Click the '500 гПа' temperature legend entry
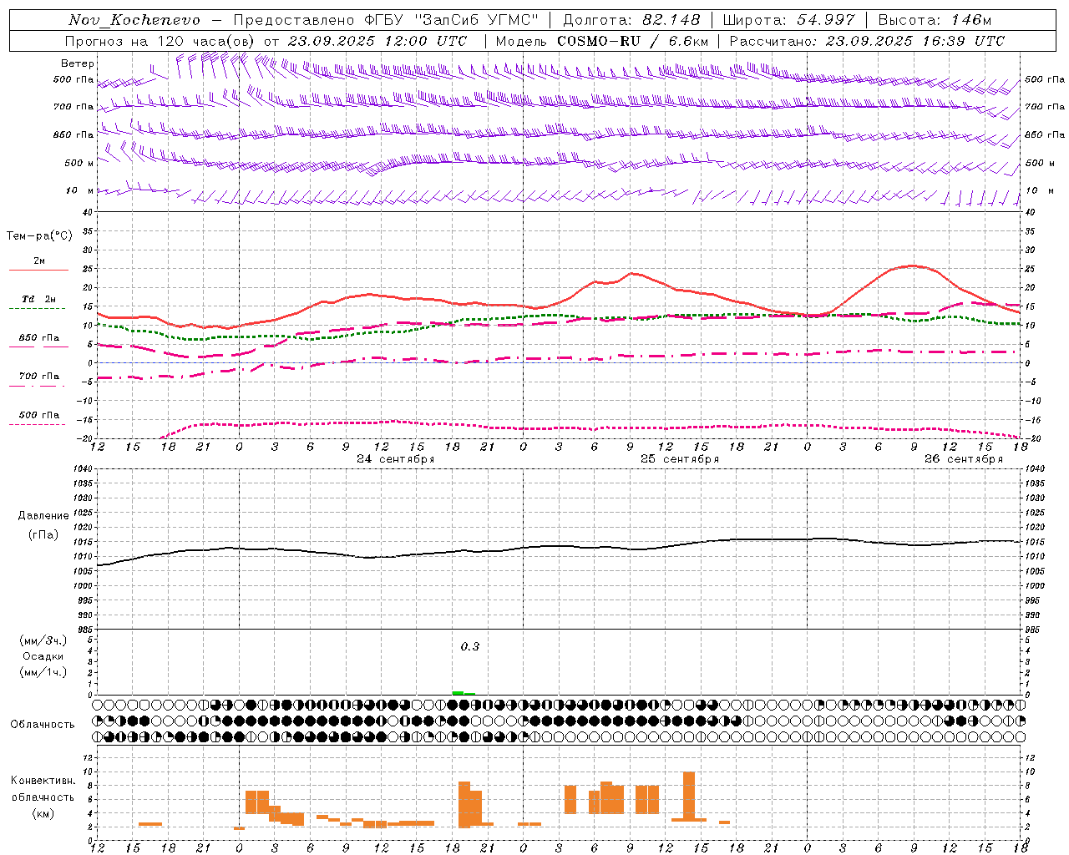 [39, 415]
